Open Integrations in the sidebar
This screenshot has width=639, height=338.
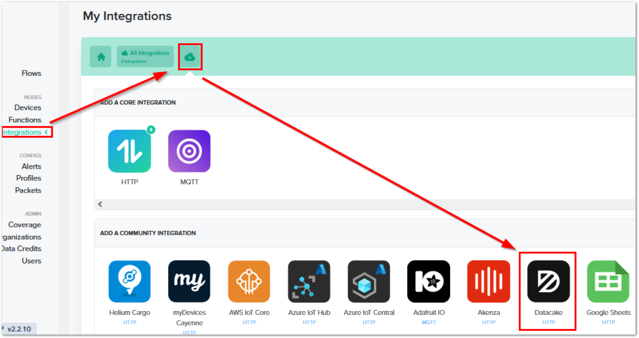[x=25, y=132]
